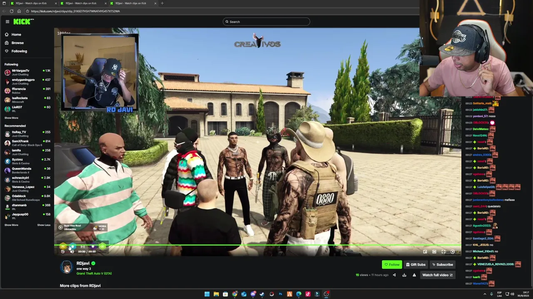
Task: Report the clip with the warning icon
Action: tap(414, 275)
